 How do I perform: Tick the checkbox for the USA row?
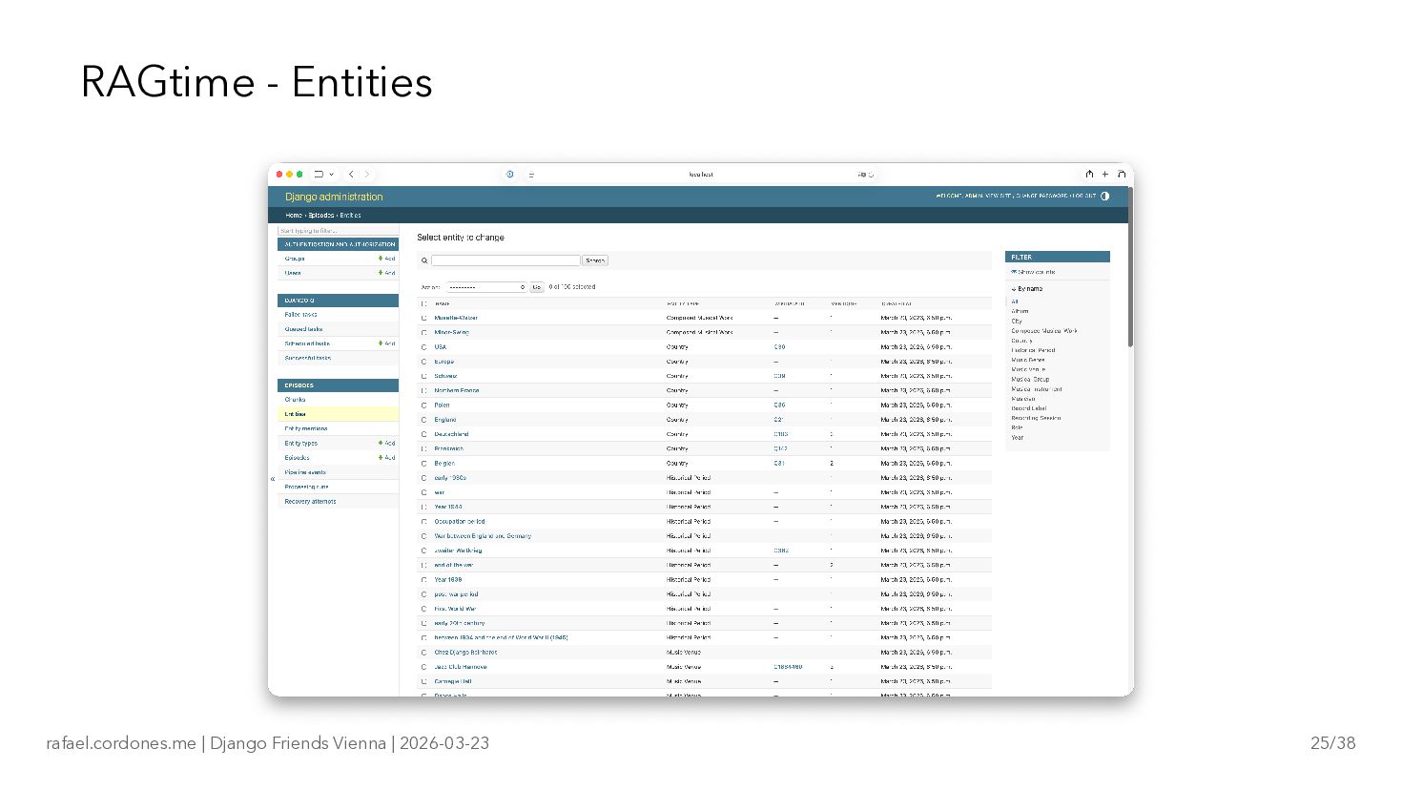click(x=424, y=347)
